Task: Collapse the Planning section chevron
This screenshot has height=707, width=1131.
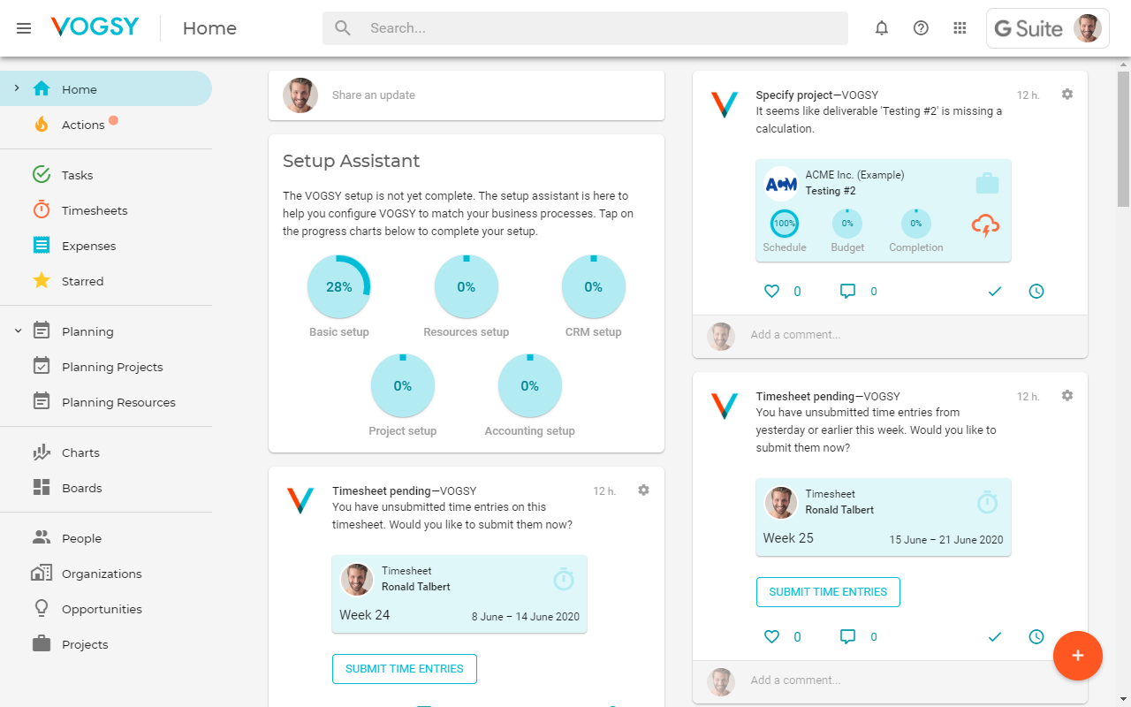Action: 18,331
